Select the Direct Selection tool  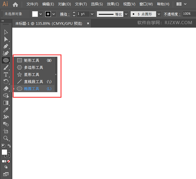click(x=6, y=39)
